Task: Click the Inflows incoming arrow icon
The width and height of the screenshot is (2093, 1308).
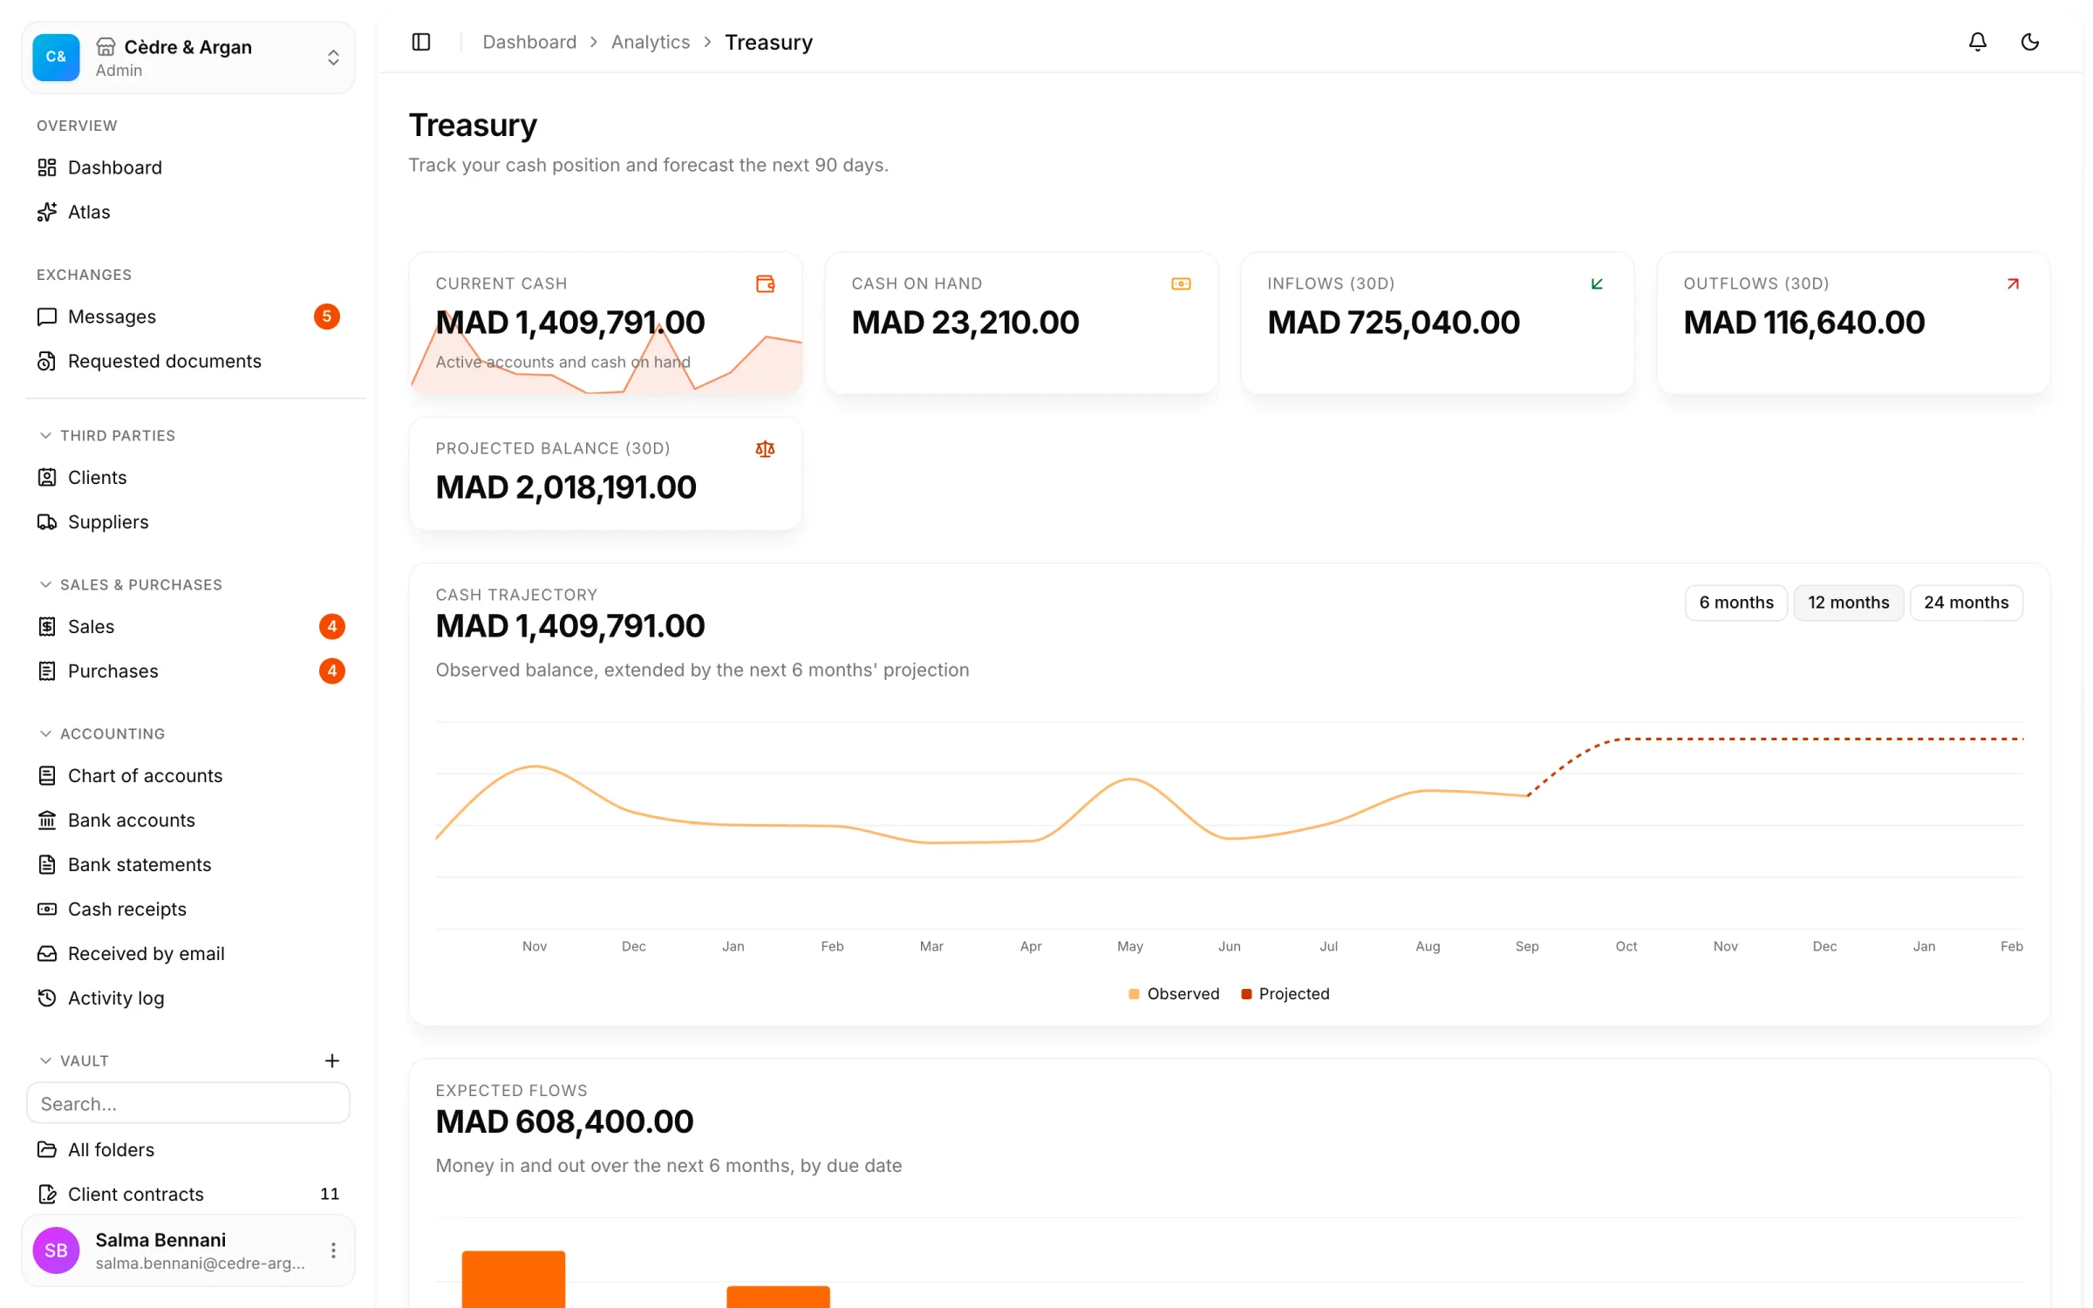Action: click(x=1597, y=283)
